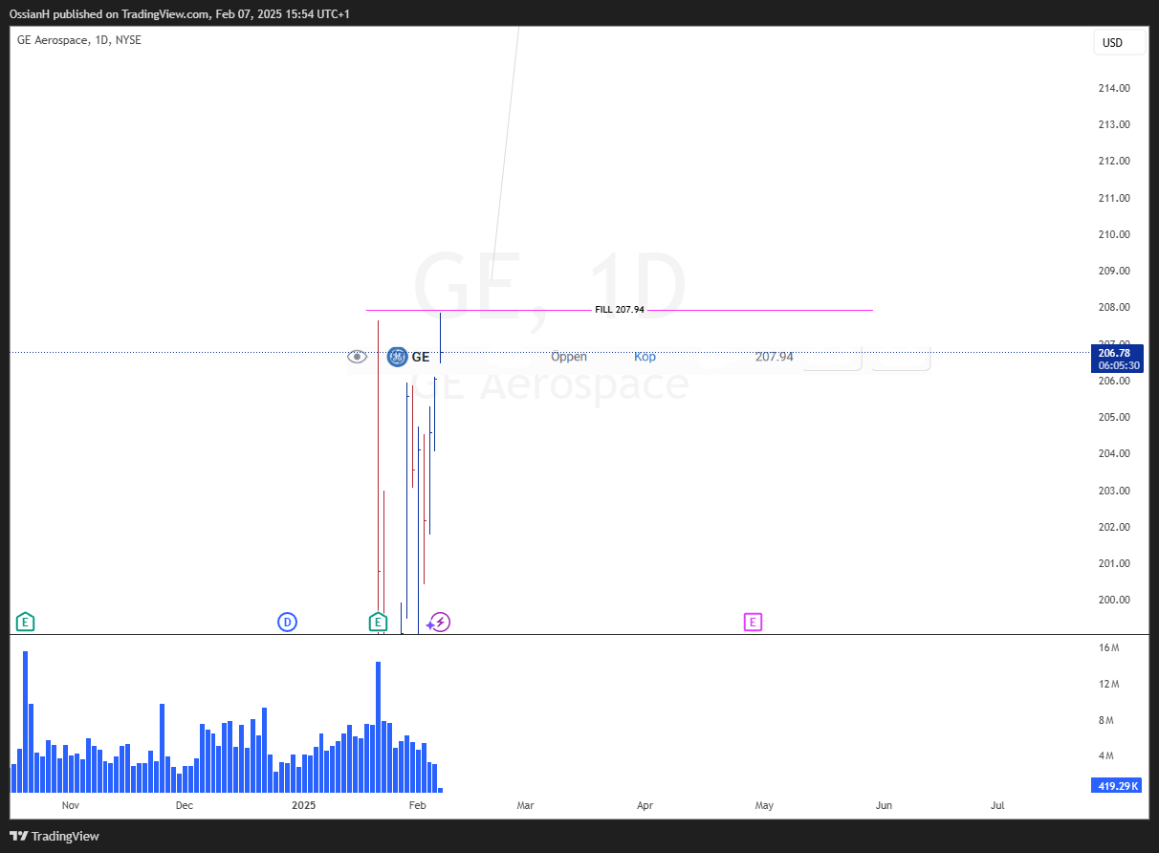This screenshot has width=1159, height=853.
Task: Toggle visibility eye icon beside GE
Action: 357,357
